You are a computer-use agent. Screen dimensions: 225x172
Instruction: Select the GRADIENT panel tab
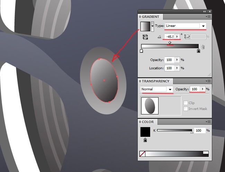pyautogui.click(x=150, y=17)
